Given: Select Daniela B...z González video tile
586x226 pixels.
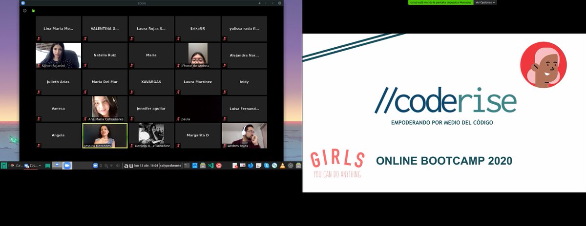Looking at the screenshot, I should tap(151, 135).
